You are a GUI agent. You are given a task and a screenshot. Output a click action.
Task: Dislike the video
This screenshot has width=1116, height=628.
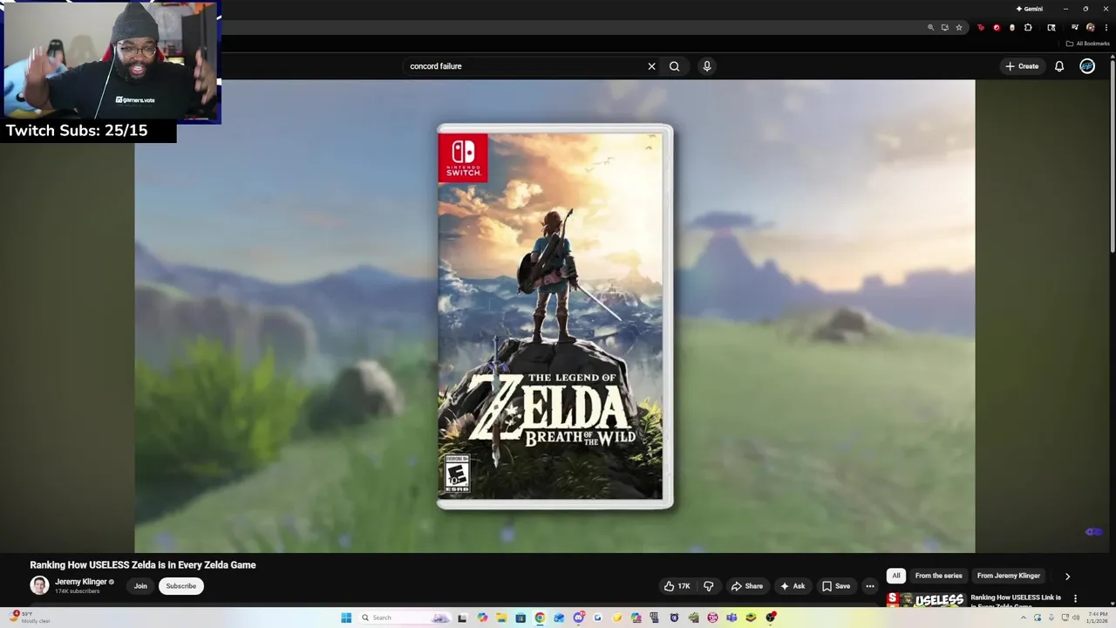tap(708, 586)
